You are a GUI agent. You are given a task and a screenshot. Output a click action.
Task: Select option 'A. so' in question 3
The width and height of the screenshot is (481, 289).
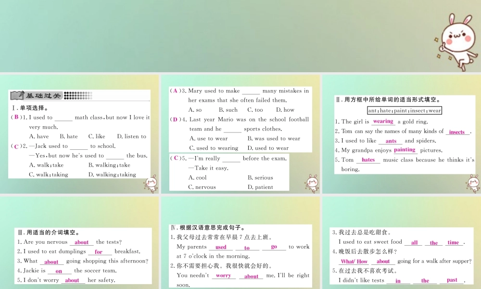(x=195, y=110)
